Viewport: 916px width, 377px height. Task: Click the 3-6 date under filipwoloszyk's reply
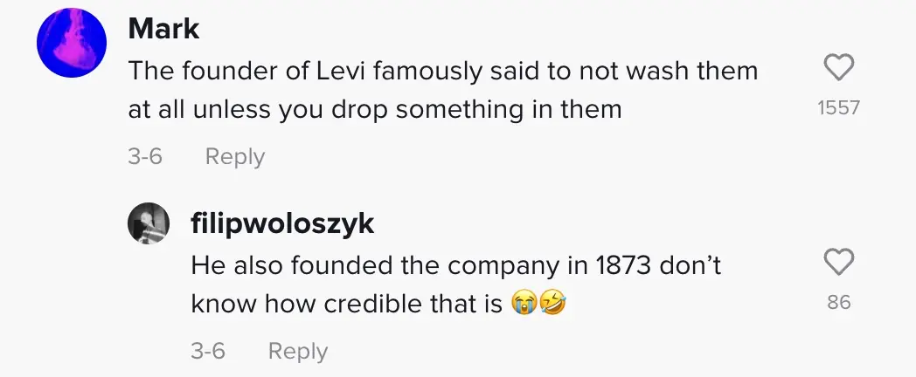click(208, 352)
